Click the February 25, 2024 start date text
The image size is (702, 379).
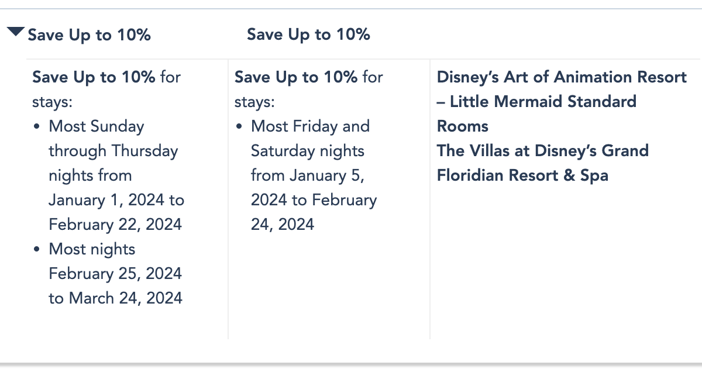click(115, 274)
